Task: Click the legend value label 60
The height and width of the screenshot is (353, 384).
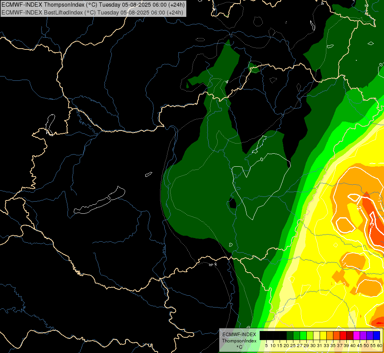Action: (x=380, y=346)
